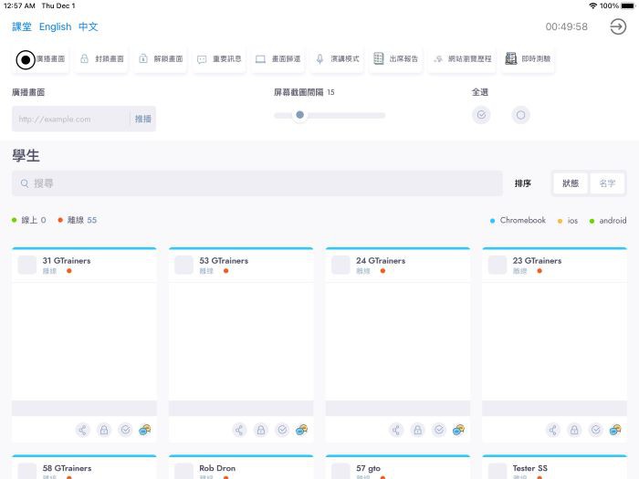
Task: Select all students with the 全選 checkmark circle
Action: point(481,115)
